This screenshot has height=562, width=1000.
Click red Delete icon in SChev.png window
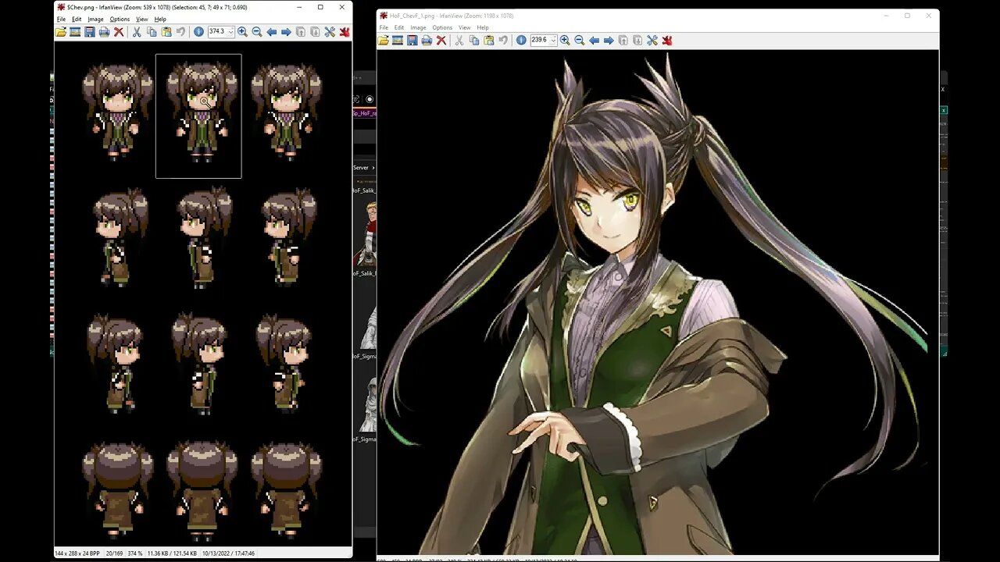(119, 32)
